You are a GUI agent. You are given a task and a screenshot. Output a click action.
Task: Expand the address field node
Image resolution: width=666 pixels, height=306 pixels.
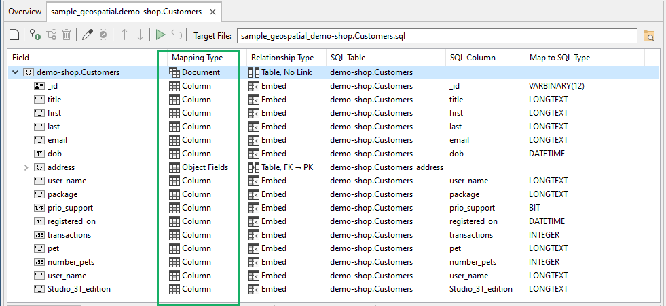26,167
